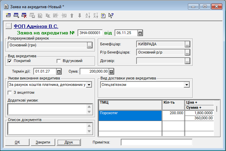
Task: Tick the З акцептом checkbox
Action: [10, 92]
